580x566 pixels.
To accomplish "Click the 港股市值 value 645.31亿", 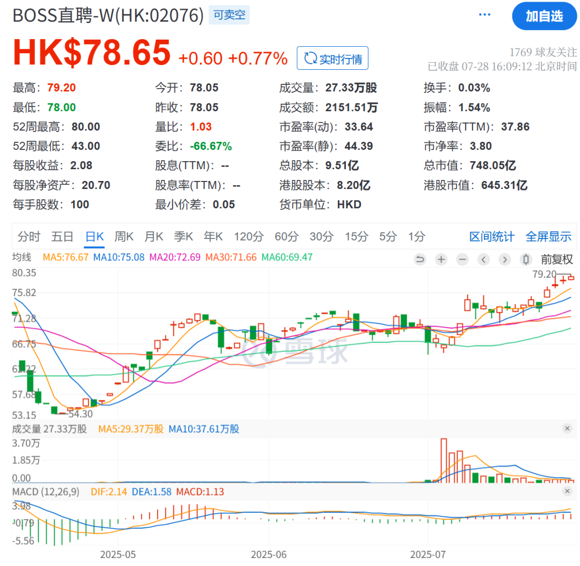I will pyautogui.click(x=504, y=185).
